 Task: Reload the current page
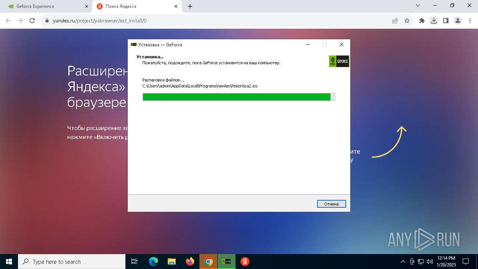tap(32, 21)
